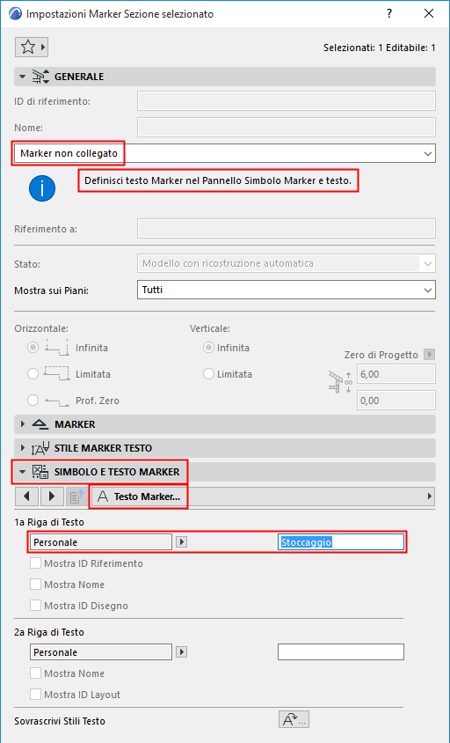Click the Selezionati: 1 Editabile: 1 text
This screenshot has width=450, height=743.
(380, 48)
